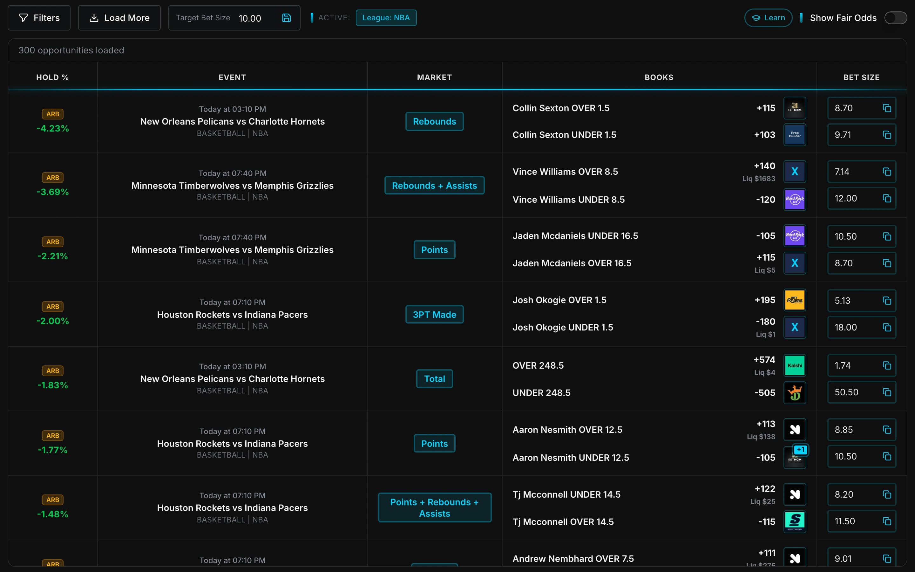Copy the 12.00 bet size

tap(887, 198)
